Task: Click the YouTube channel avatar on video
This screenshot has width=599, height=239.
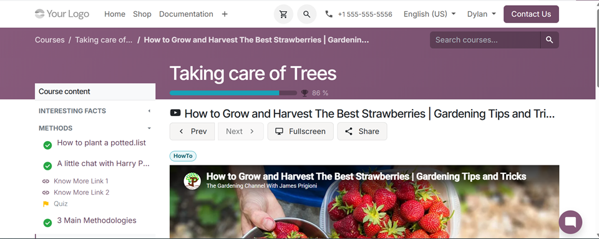Action: pos(192,181)
